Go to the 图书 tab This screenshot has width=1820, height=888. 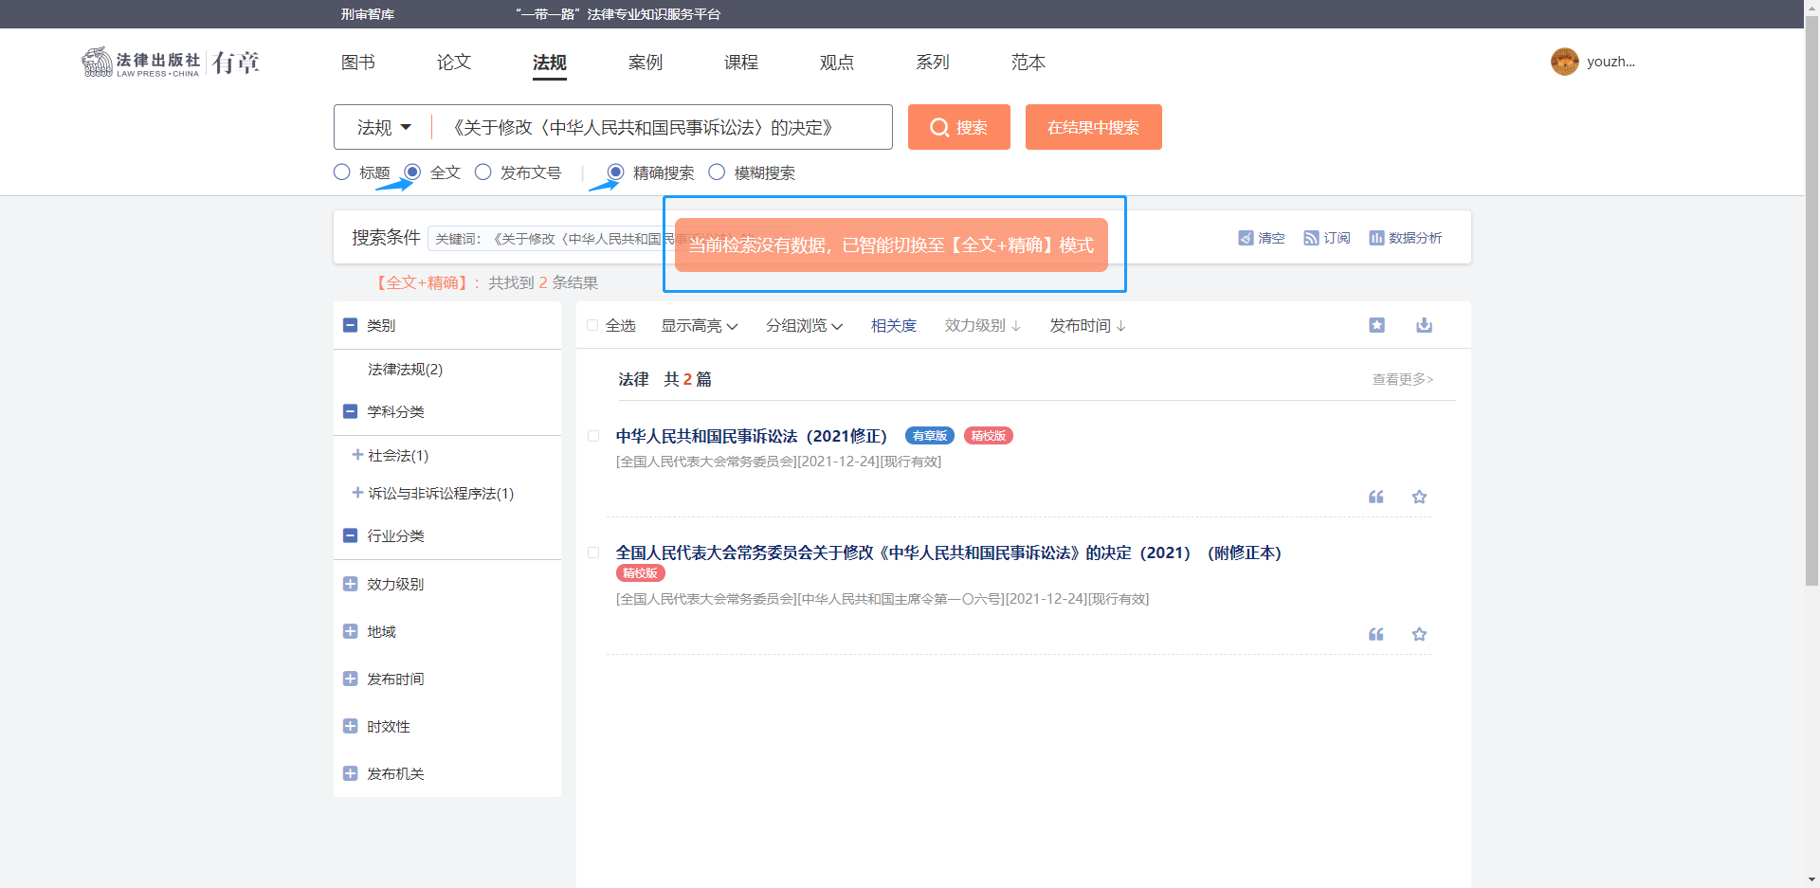tap(358, 63)
